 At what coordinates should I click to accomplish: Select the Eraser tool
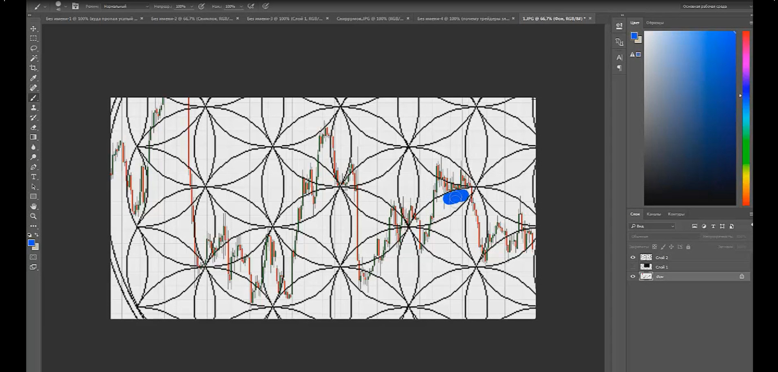point(33,127)
